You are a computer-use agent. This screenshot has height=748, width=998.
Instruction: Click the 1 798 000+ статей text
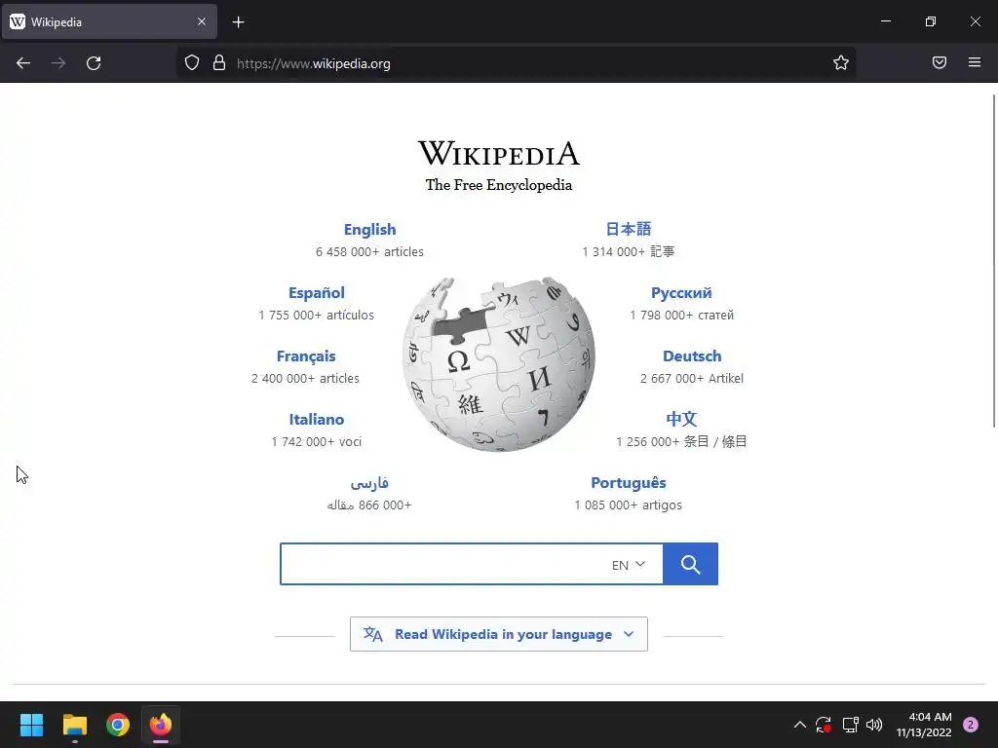[681, 315]
